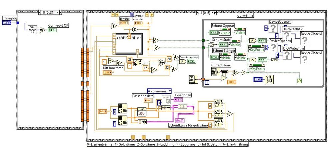Click the Schunt Oppnar TF terminal
Screen dimensions: 333x150
pyautogui.click(x=214, y=33)
